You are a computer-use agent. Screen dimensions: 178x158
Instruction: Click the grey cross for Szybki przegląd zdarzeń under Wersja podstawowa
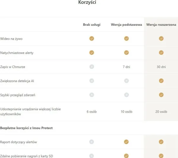pyautogui.click(x=126, y=95)
